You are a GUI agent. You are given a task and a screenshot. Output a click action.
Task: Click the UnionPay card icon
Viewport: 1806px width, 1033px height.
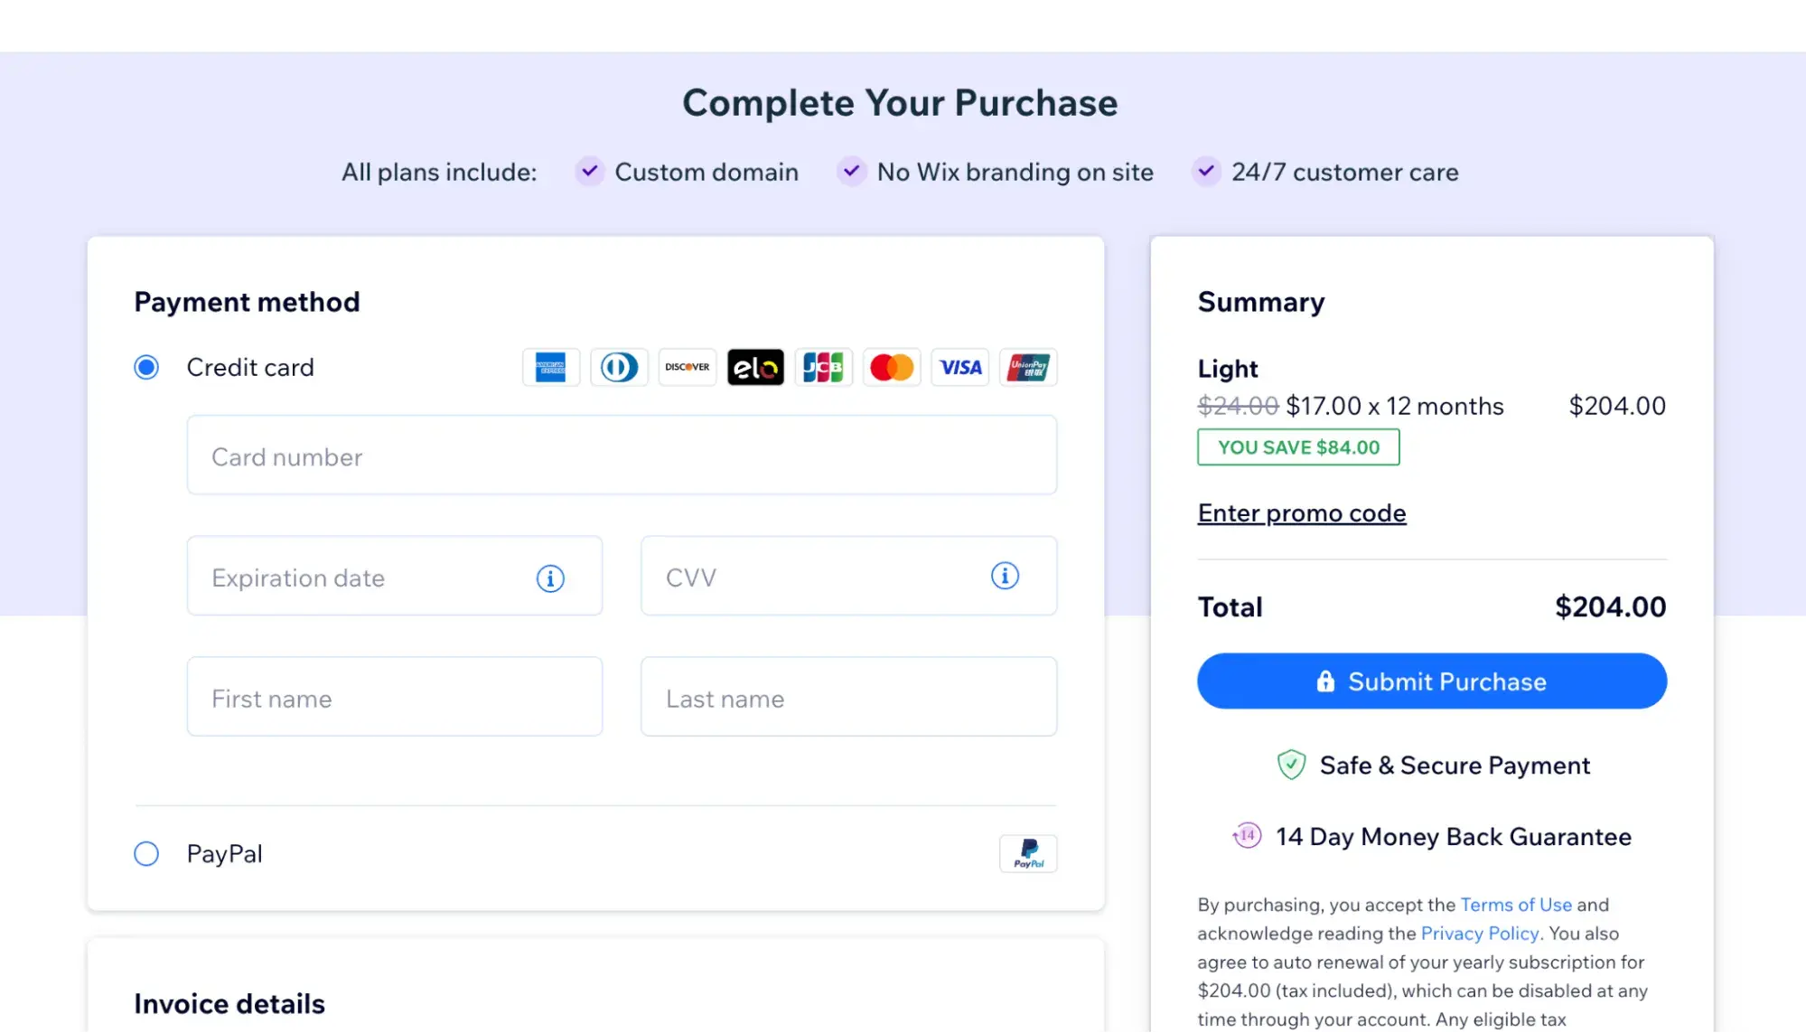(1028, 367)
